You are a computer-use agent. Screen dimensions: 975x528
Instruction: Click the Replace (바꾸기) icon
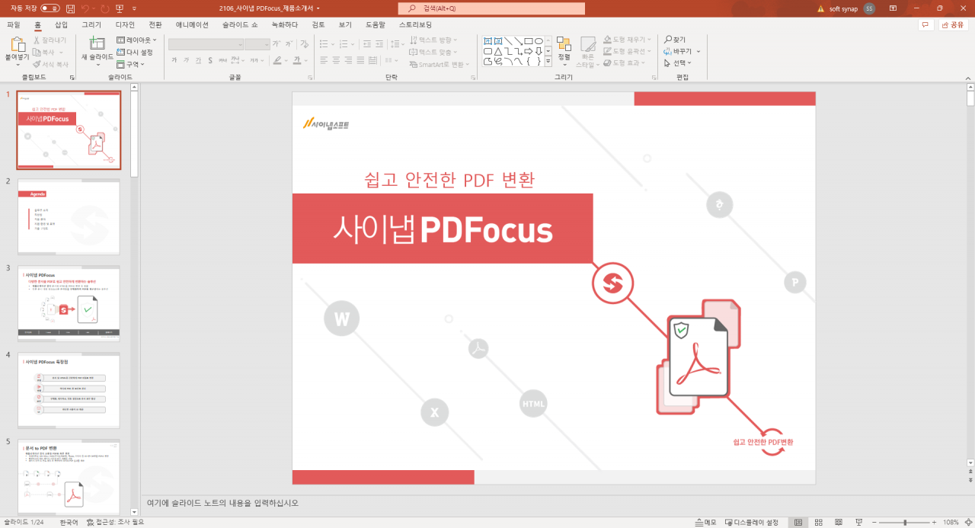[676, 51]
